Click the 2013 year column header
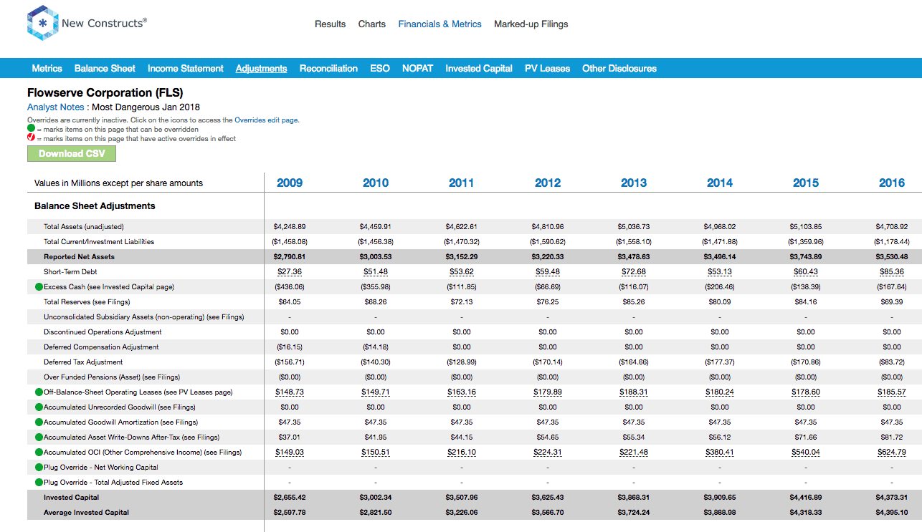The width and height of the screenshot is (922, 532). click(634, 183)
